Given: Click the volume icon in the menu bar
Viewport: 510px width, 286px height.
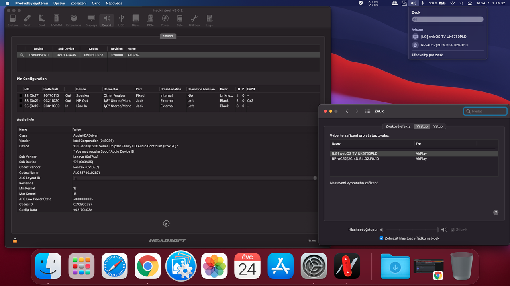Looking at the screenshot, I should pos(414,3).
